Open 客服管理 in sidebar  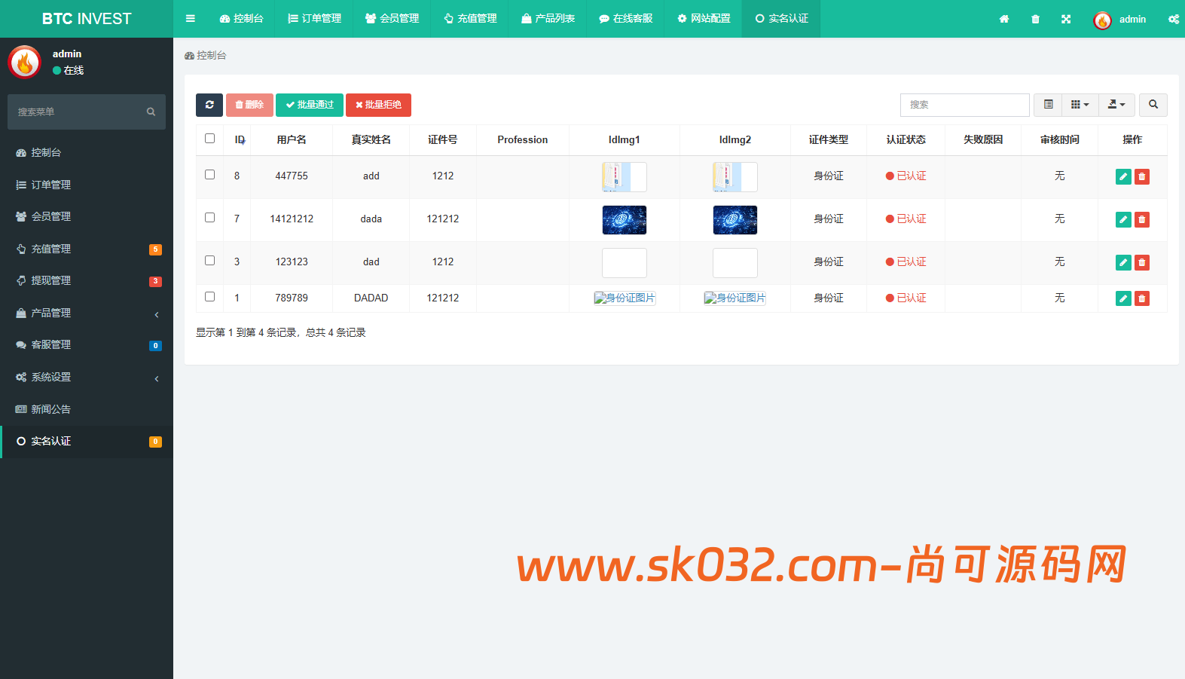click(x=87, y=344)
